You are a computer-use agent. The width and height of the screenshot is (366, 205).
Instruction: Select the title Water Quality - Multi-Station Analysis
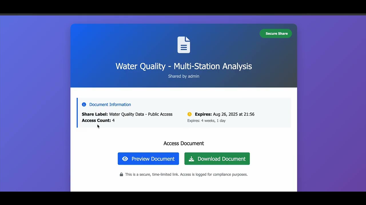(184, 66)
